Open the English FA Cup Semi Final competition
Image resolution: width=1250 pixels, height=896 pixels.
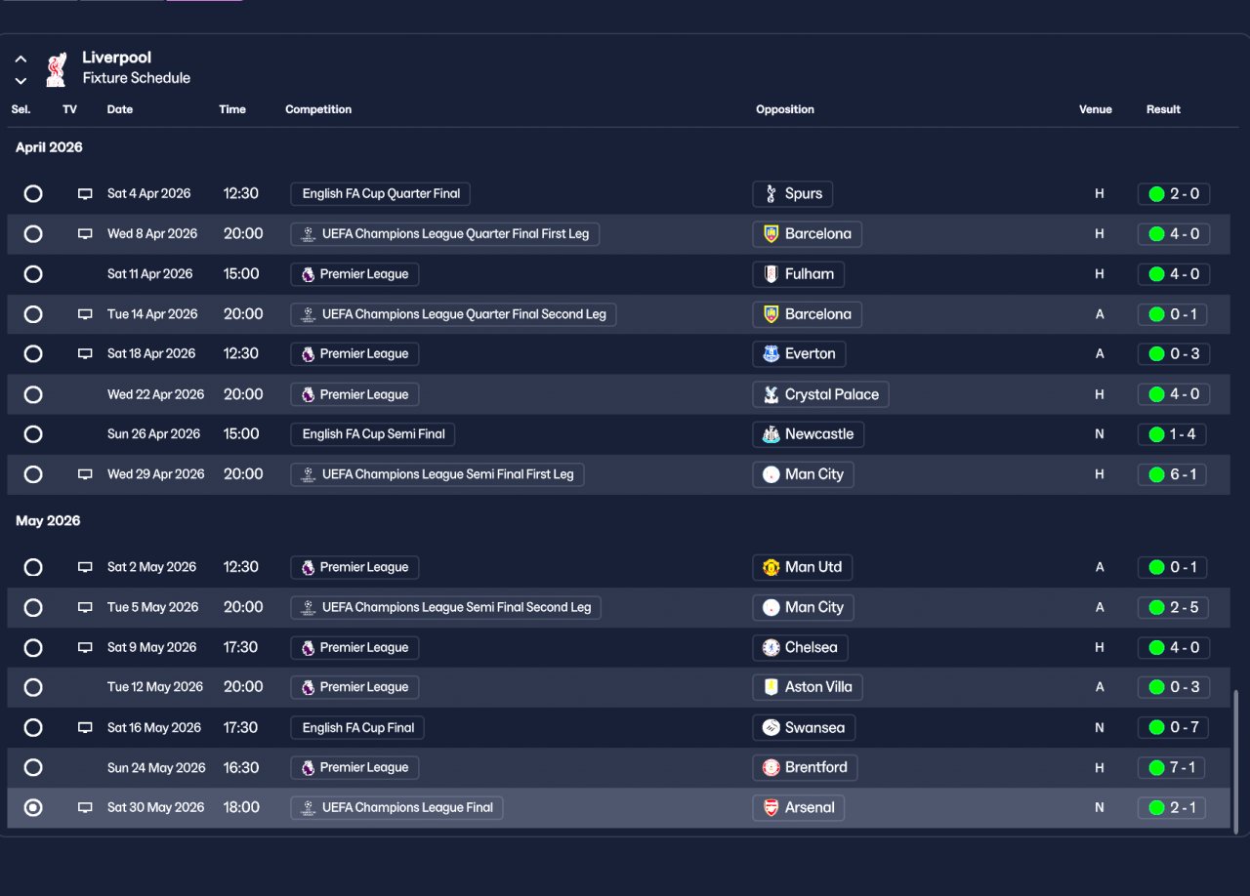pos(373,434)
